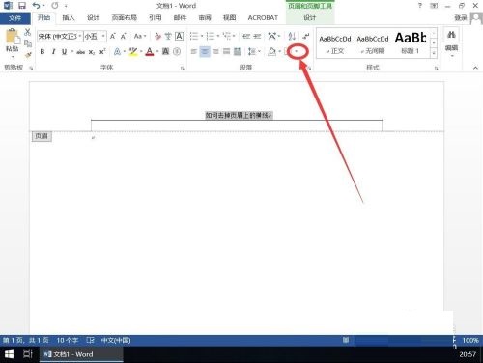Decrease paragraph indent
This screenshot has height=363, width=483.
tap(246, 36)
